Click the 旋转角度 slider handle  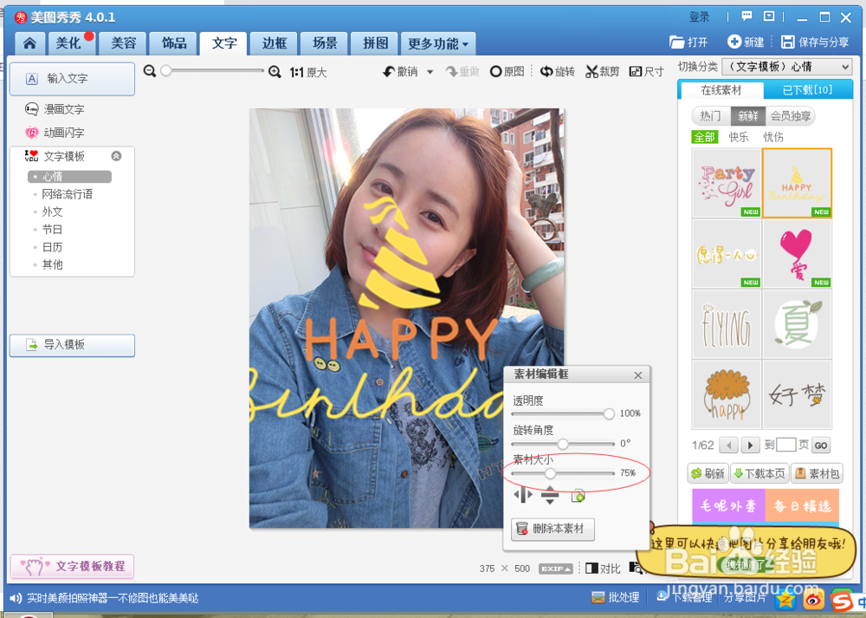click(563, 444)
